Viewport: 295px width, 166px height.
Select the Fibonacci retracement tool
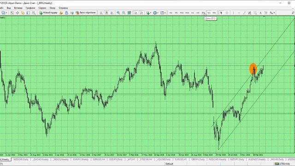(255, 13)
